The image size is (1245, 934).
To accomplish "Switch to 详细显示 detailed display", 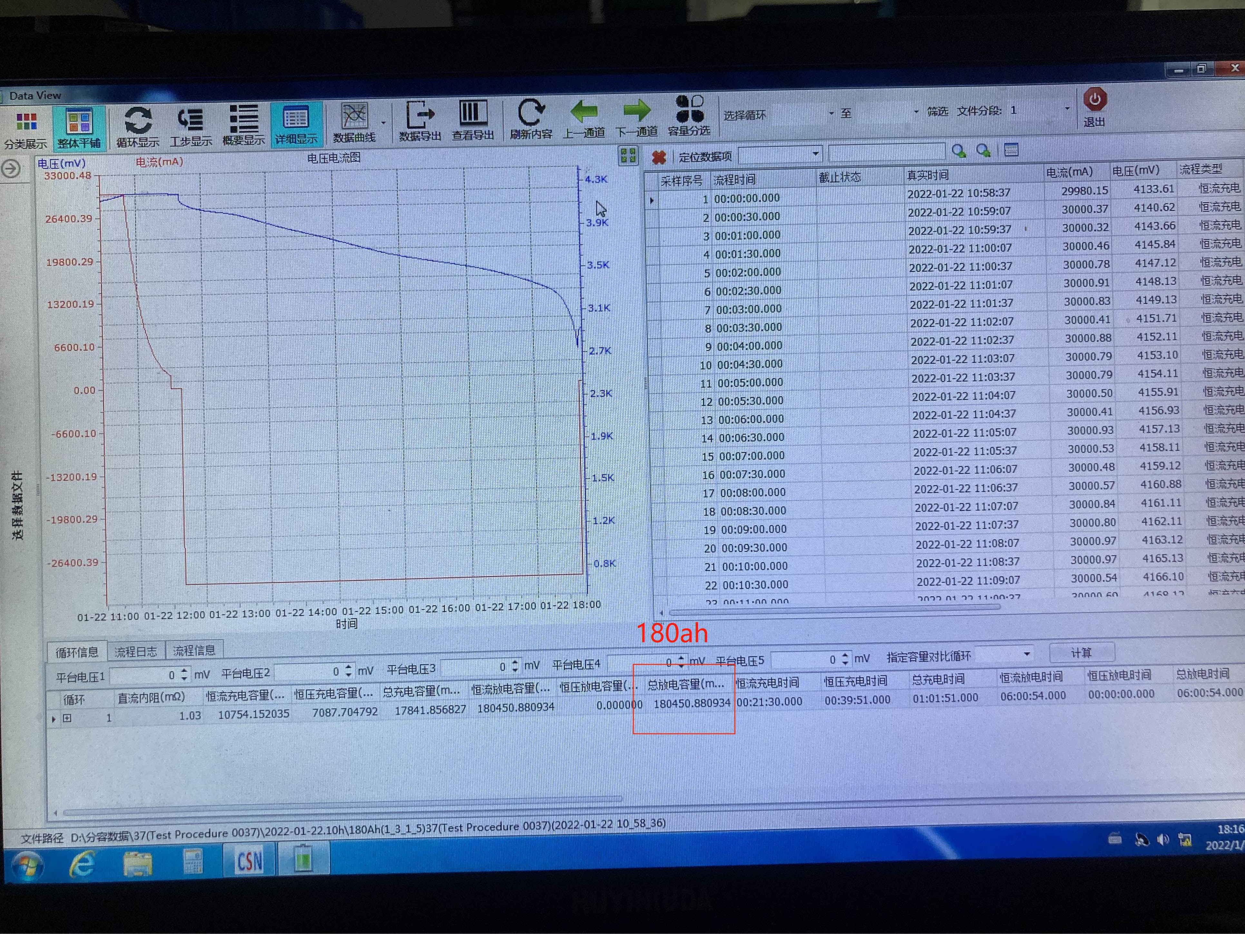I will pyautogui.click(x=296, y=124).
